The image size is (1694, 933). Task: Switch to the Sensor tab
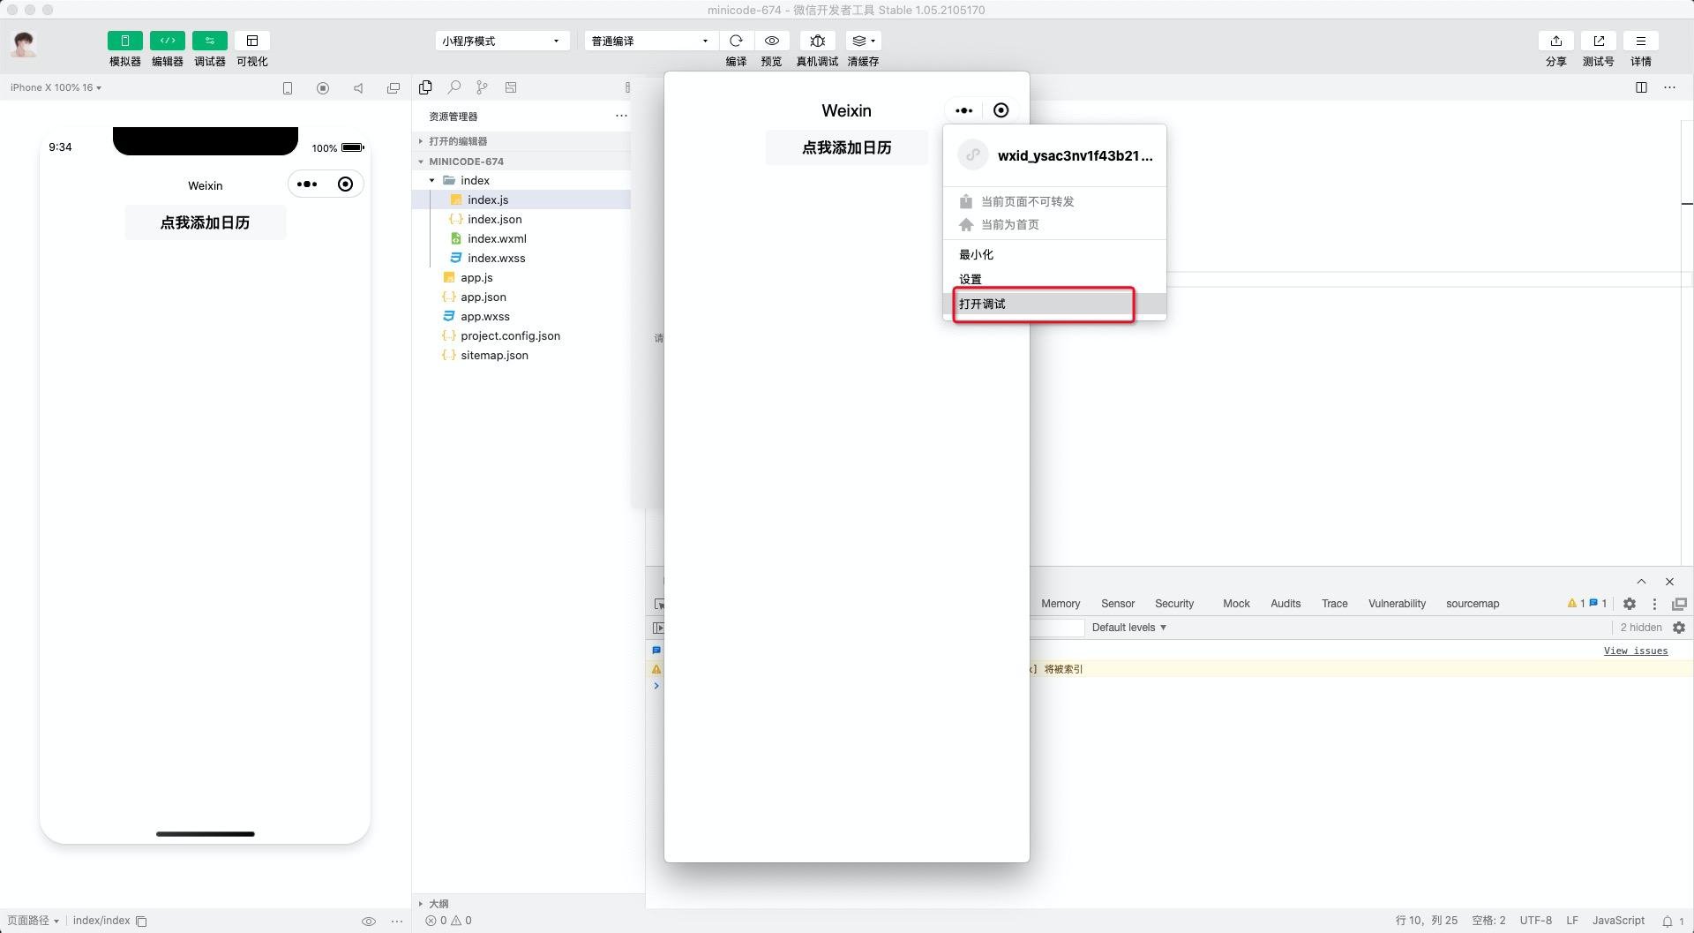tap(1118, 604)
